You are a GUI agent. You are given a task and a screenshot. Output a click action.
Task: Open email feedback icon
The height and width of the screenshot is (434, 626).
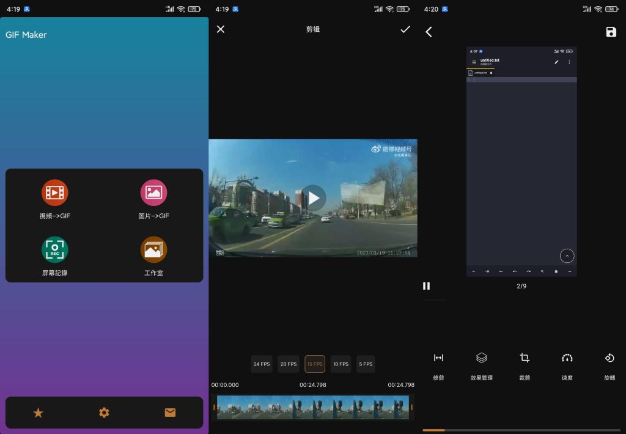[169, 413]
